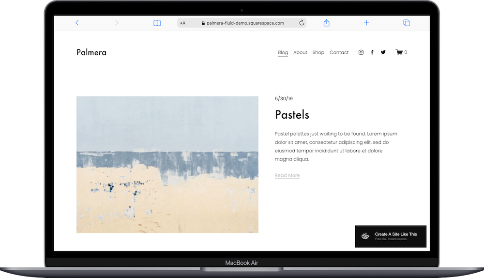The width and height of the screenshot is (484, 278).
Task: Add a new tab with the plus icon
Action: click(x=366, y=23)
